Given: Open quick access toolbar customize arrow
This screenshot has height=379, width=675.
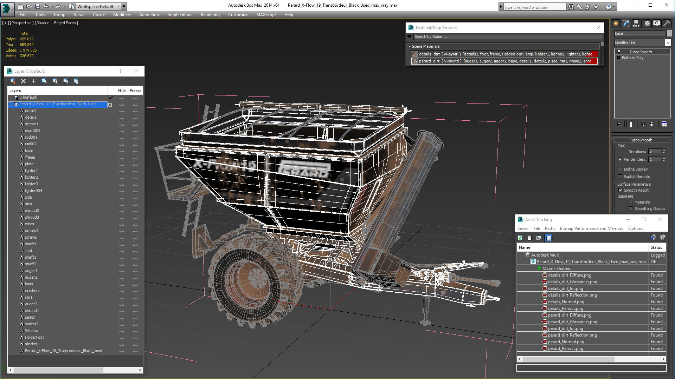Looking at the screenshot, I should click(124, 6).
